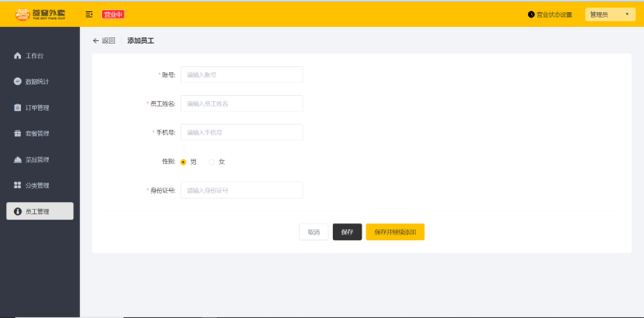This screenshot has width=644, height=318.
Task: Focus the 身份证号 input field
Action: 241,190
